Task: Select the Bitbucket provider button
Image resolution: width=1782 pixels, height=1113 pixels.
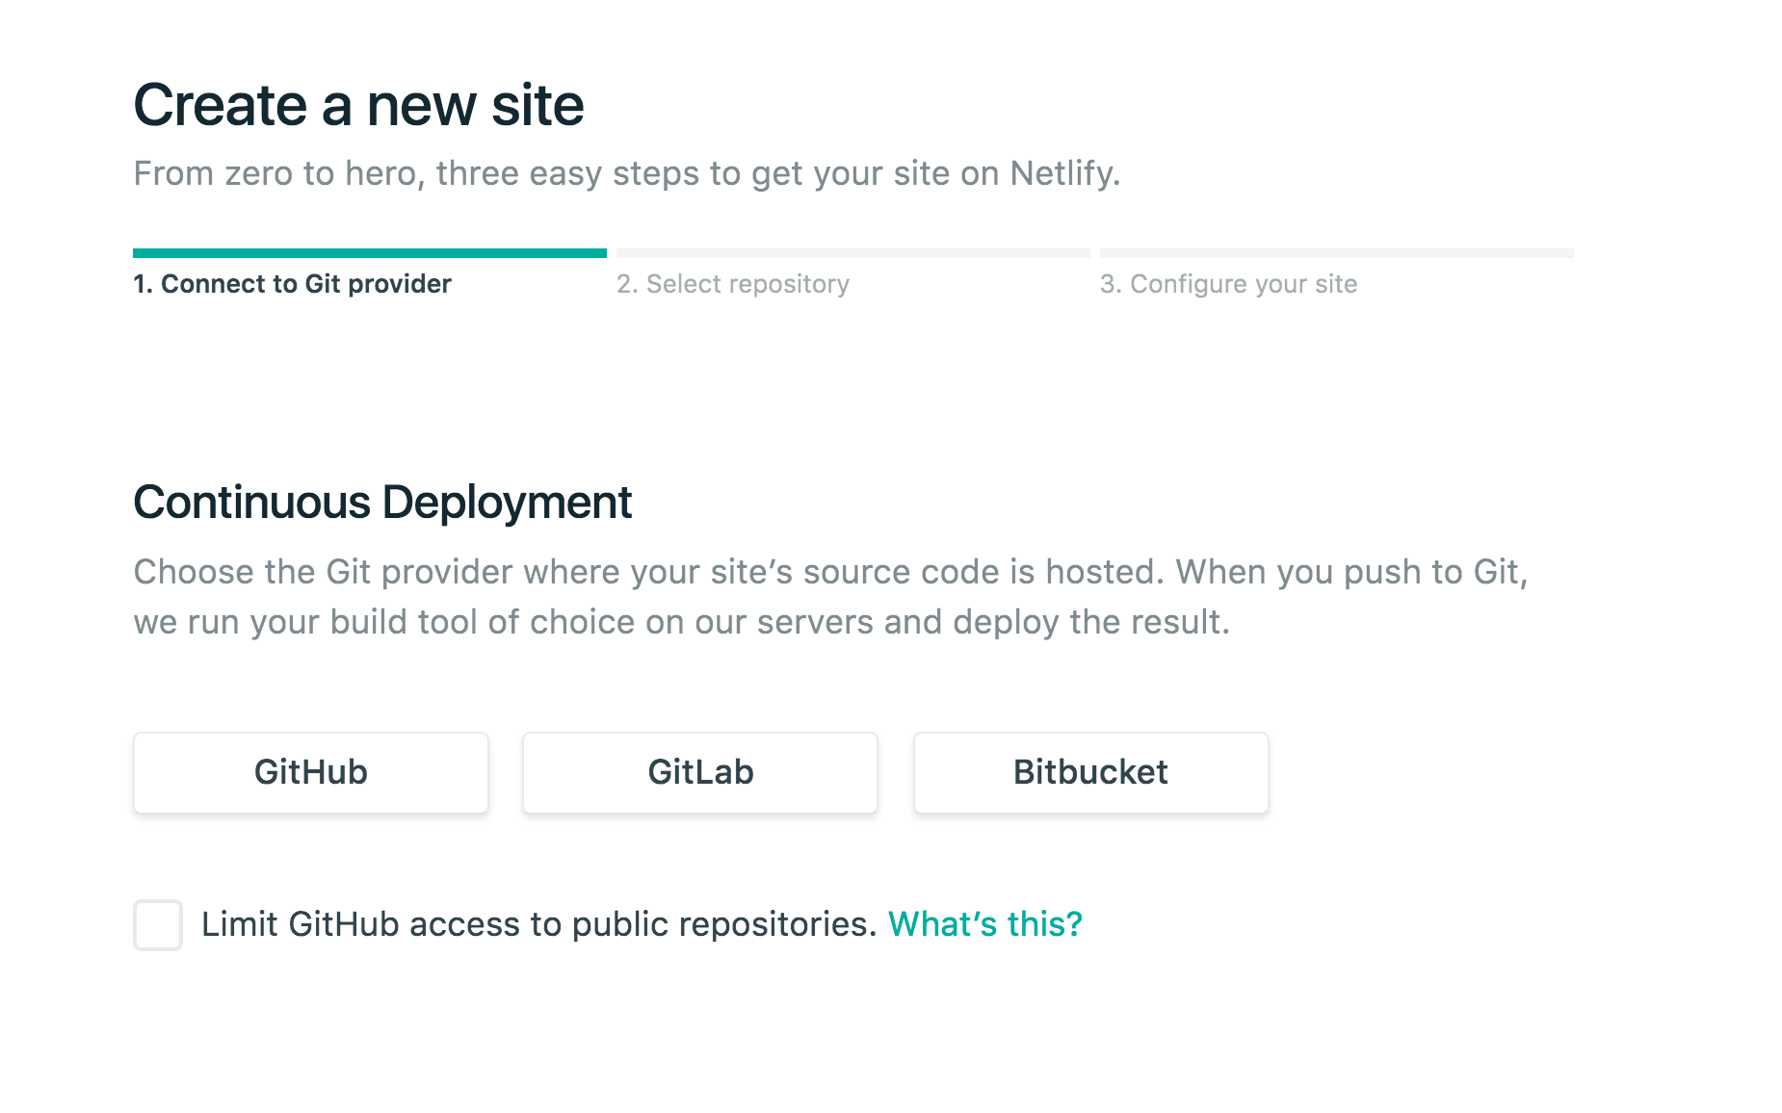Action: pos(1090,772)
